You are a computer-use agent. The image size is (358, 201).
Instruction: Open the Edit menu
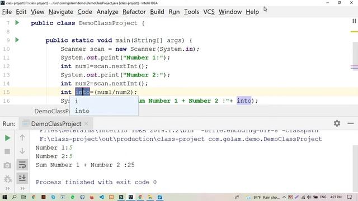click(21, 12)
